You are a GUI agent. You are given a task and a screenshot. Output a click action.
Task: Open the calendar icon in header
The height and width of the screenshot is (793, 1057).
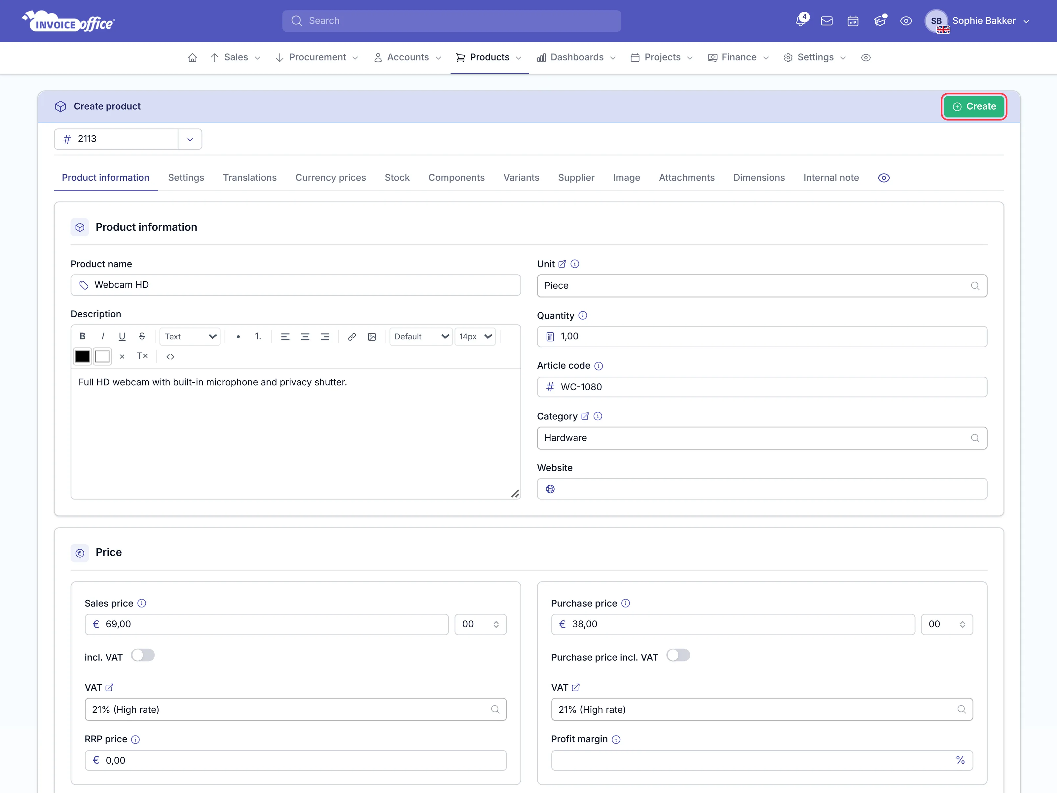(x=853, y=21)
